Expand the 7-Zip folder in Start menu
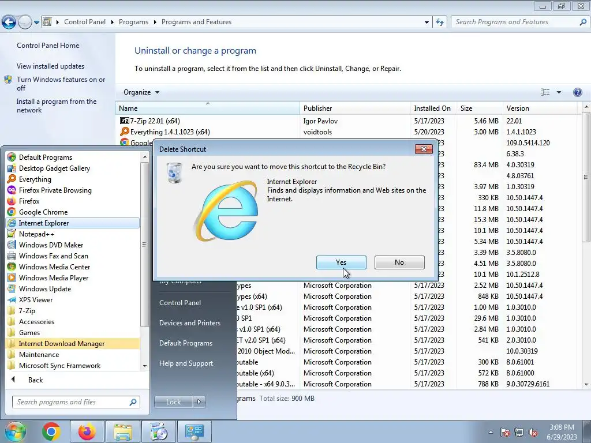Screen dimensions: 591x443 pos(27,310)
